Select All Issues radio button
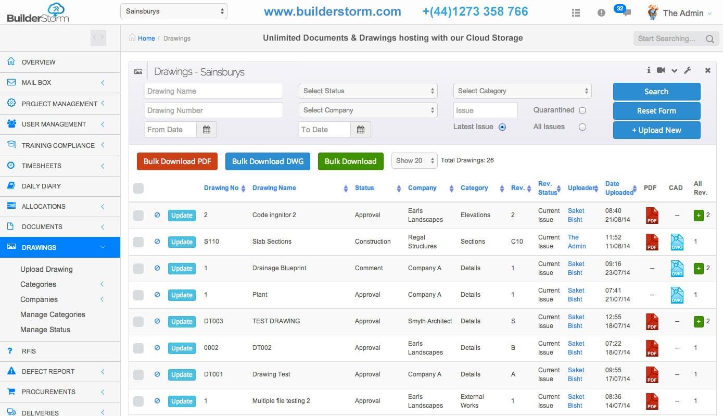Screen dimensions: 723x416 [x=582, y=127]
